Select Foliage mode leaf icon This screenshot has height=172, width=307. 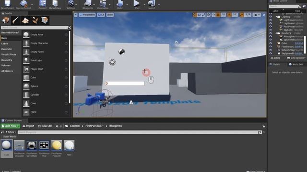(x=35, y=20)
